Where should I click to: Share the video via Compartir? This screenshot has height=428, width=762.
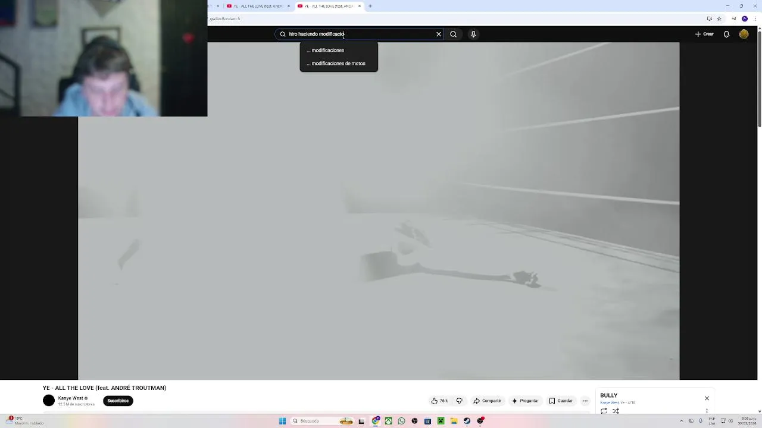click(487, 401)
